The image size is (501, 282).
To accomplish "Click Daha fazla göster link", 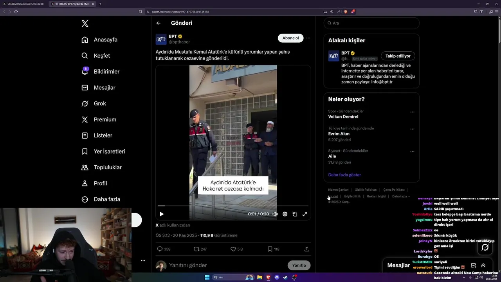I will (x=344, y=175).
